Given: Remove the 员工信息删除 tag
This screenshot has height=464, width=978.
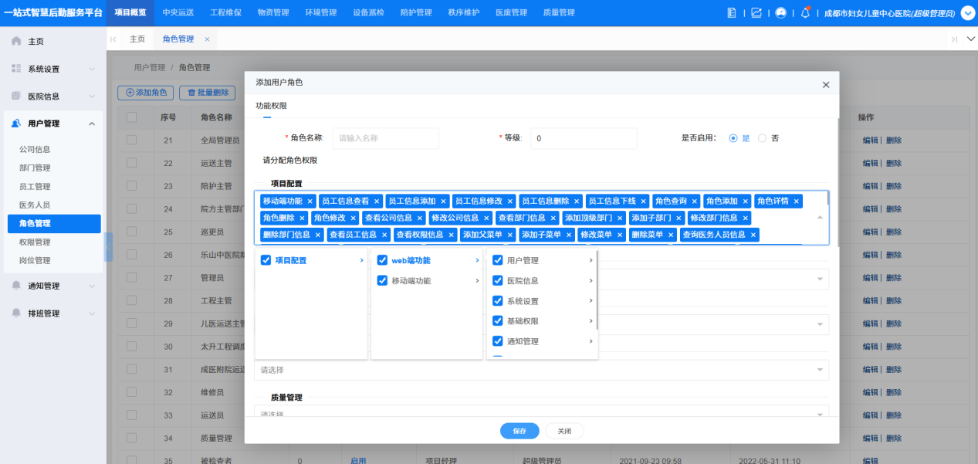Looking at the screenshot, I should (x=577, y=202).
